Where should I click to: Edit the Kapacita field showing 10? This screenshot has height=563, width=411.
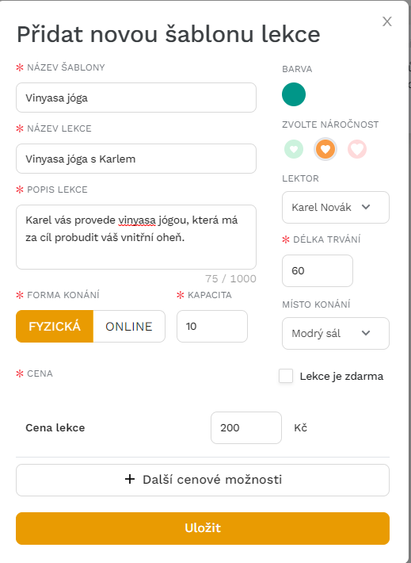212,327
